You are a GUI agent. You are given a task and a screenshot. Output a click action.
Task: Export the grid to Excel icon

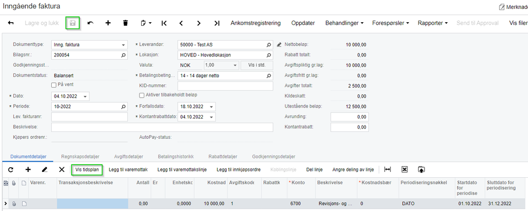coord(404,170)
